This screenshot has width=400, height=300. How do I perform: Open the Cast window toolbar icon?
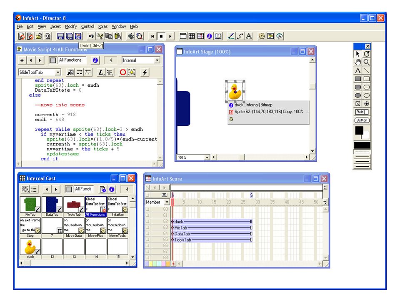point(192,36)
